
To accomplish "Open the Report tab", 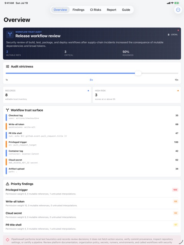I will (112, 10).
